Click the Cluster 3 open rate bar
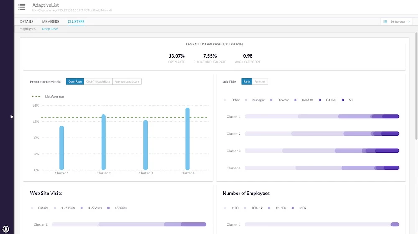Screen dimensions: 418x234 (145, 145)
